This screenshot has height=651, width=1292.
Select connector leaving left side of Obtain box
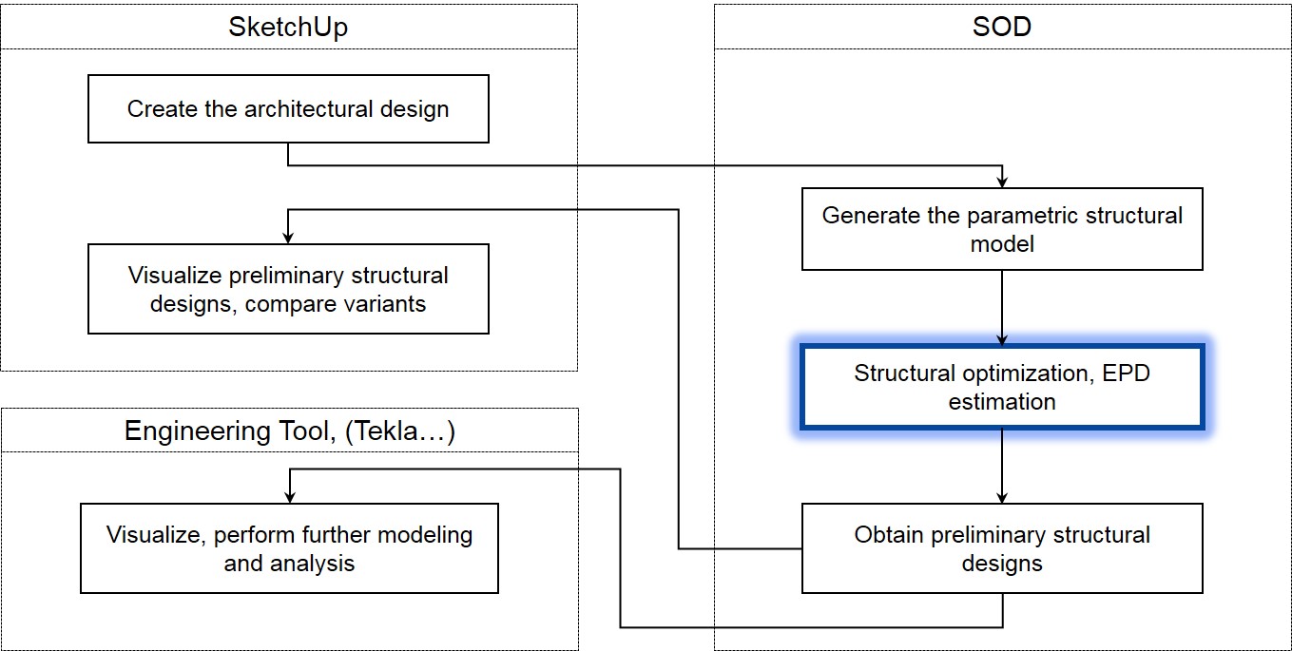(678, 380)
